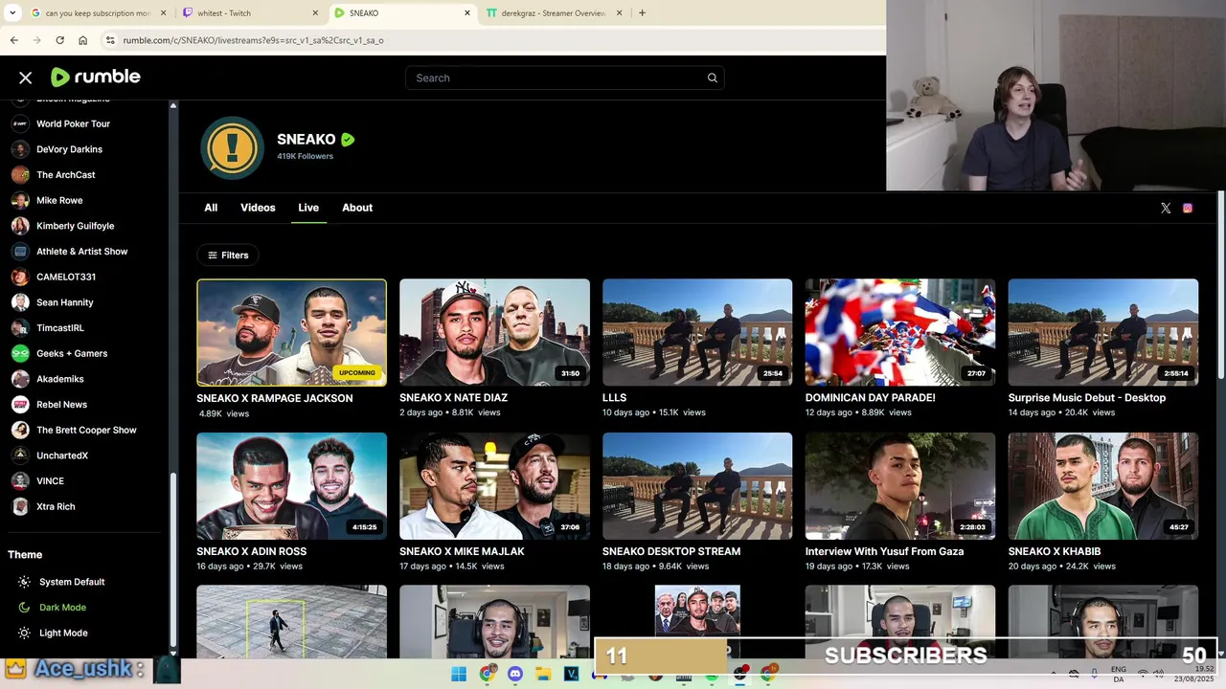Click the 419K Followers text
The width and height of the screenshot is (1226, 689).
pos(305,156)
